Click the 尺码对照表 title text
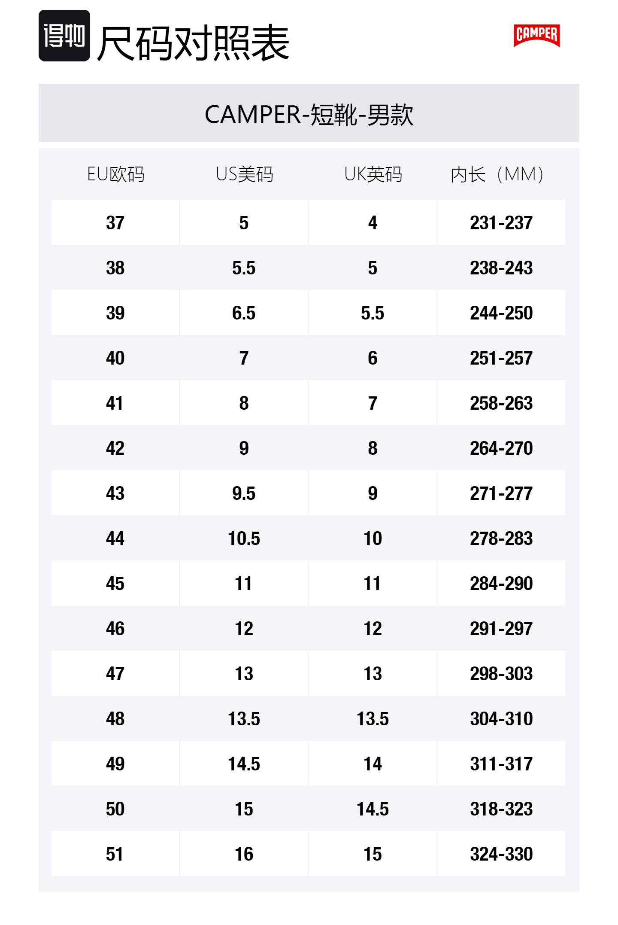The image size is (618, 925). pos(193,43)
